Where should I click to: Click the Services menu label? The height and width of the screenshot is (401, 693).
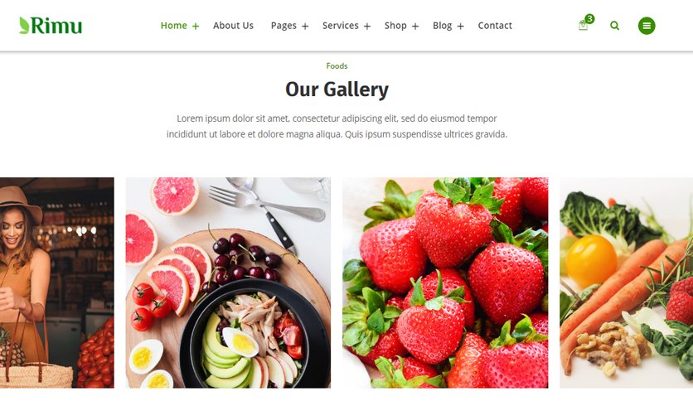pos(341,26)
